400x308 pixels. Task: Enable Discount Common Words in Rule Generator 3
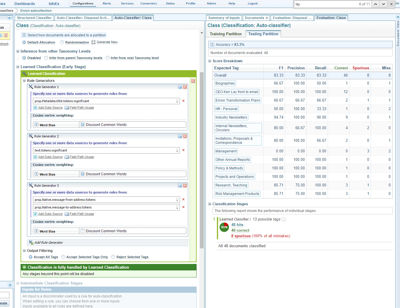coord(83,231)
